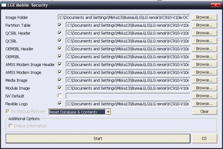The height and width of the screenshot is (149, 223).
Task: Open the Reset Database & Contents dropdown
Action: point(108,112)
